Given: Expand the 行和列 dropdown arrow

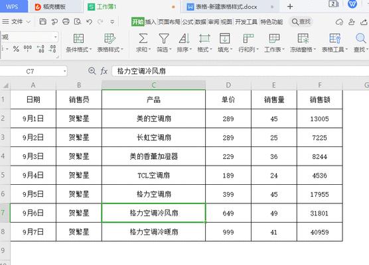Looking at the screenshot, I should pos(258,50).
